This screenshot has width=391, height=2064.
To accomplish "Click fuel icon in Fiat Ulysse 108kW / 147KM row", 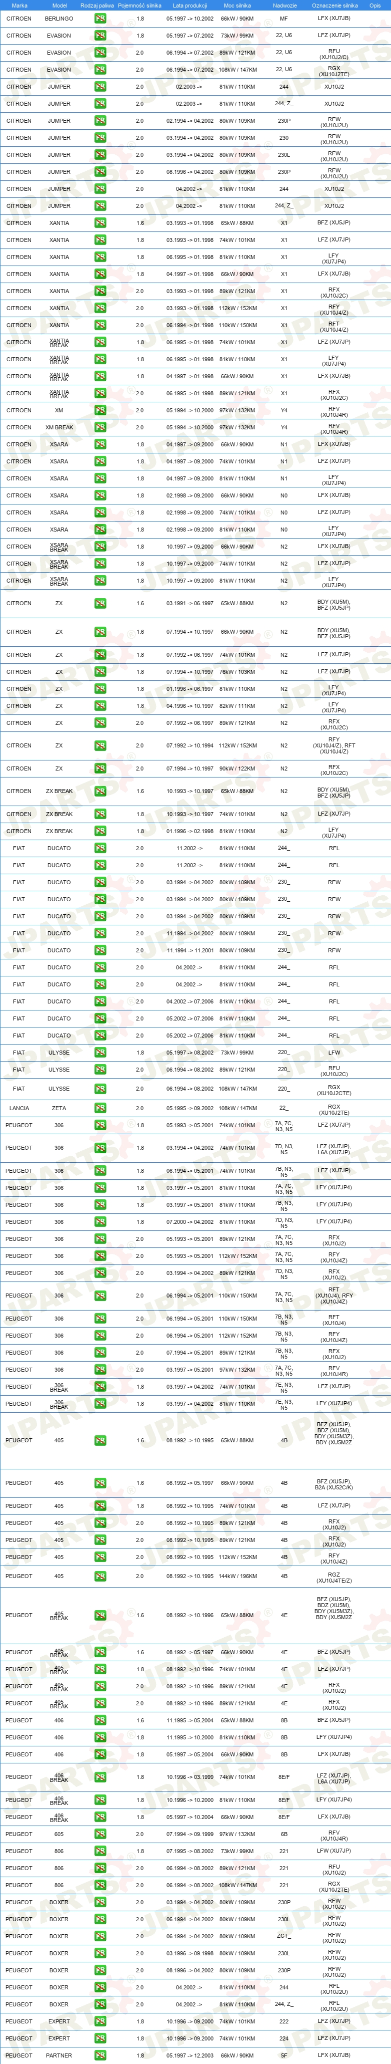I will (100, 1089).
